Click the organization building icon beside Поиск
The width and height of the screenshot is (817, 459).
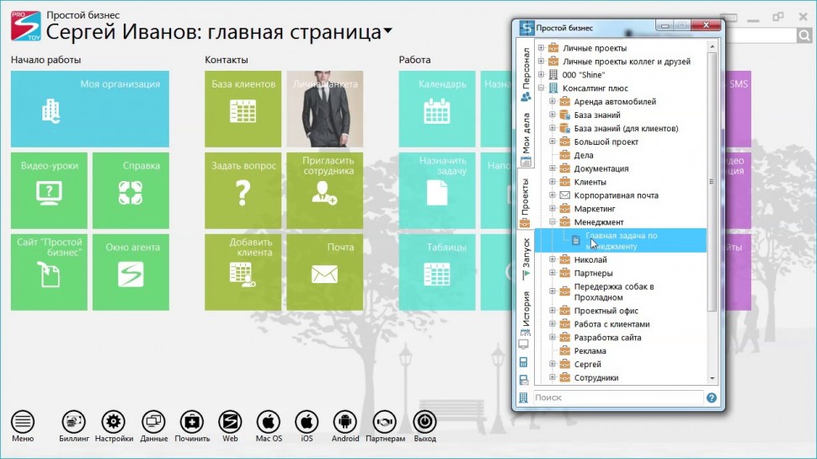pyautogui.click(x=523, y=398)
